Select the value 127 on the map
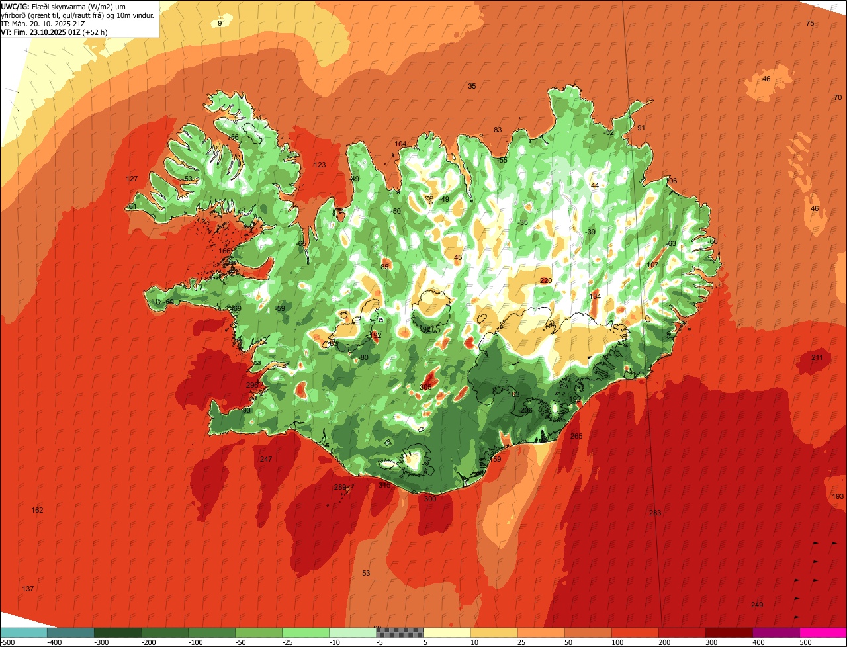The height and width of the screenshot is (647, 847). point(132,179)
